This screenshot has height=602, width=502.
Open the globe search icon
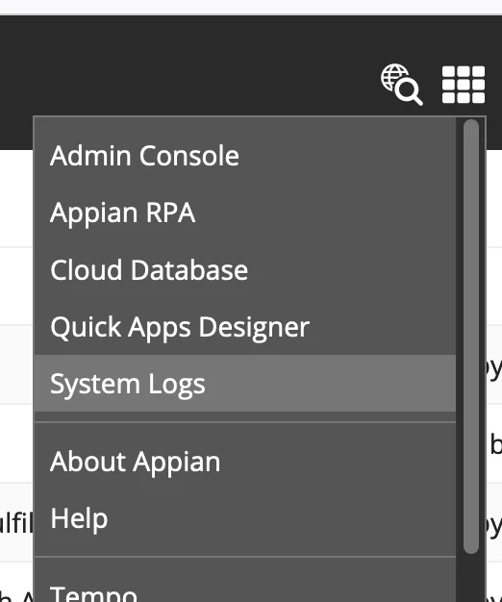pyautogui.click(x=401, y=84)
